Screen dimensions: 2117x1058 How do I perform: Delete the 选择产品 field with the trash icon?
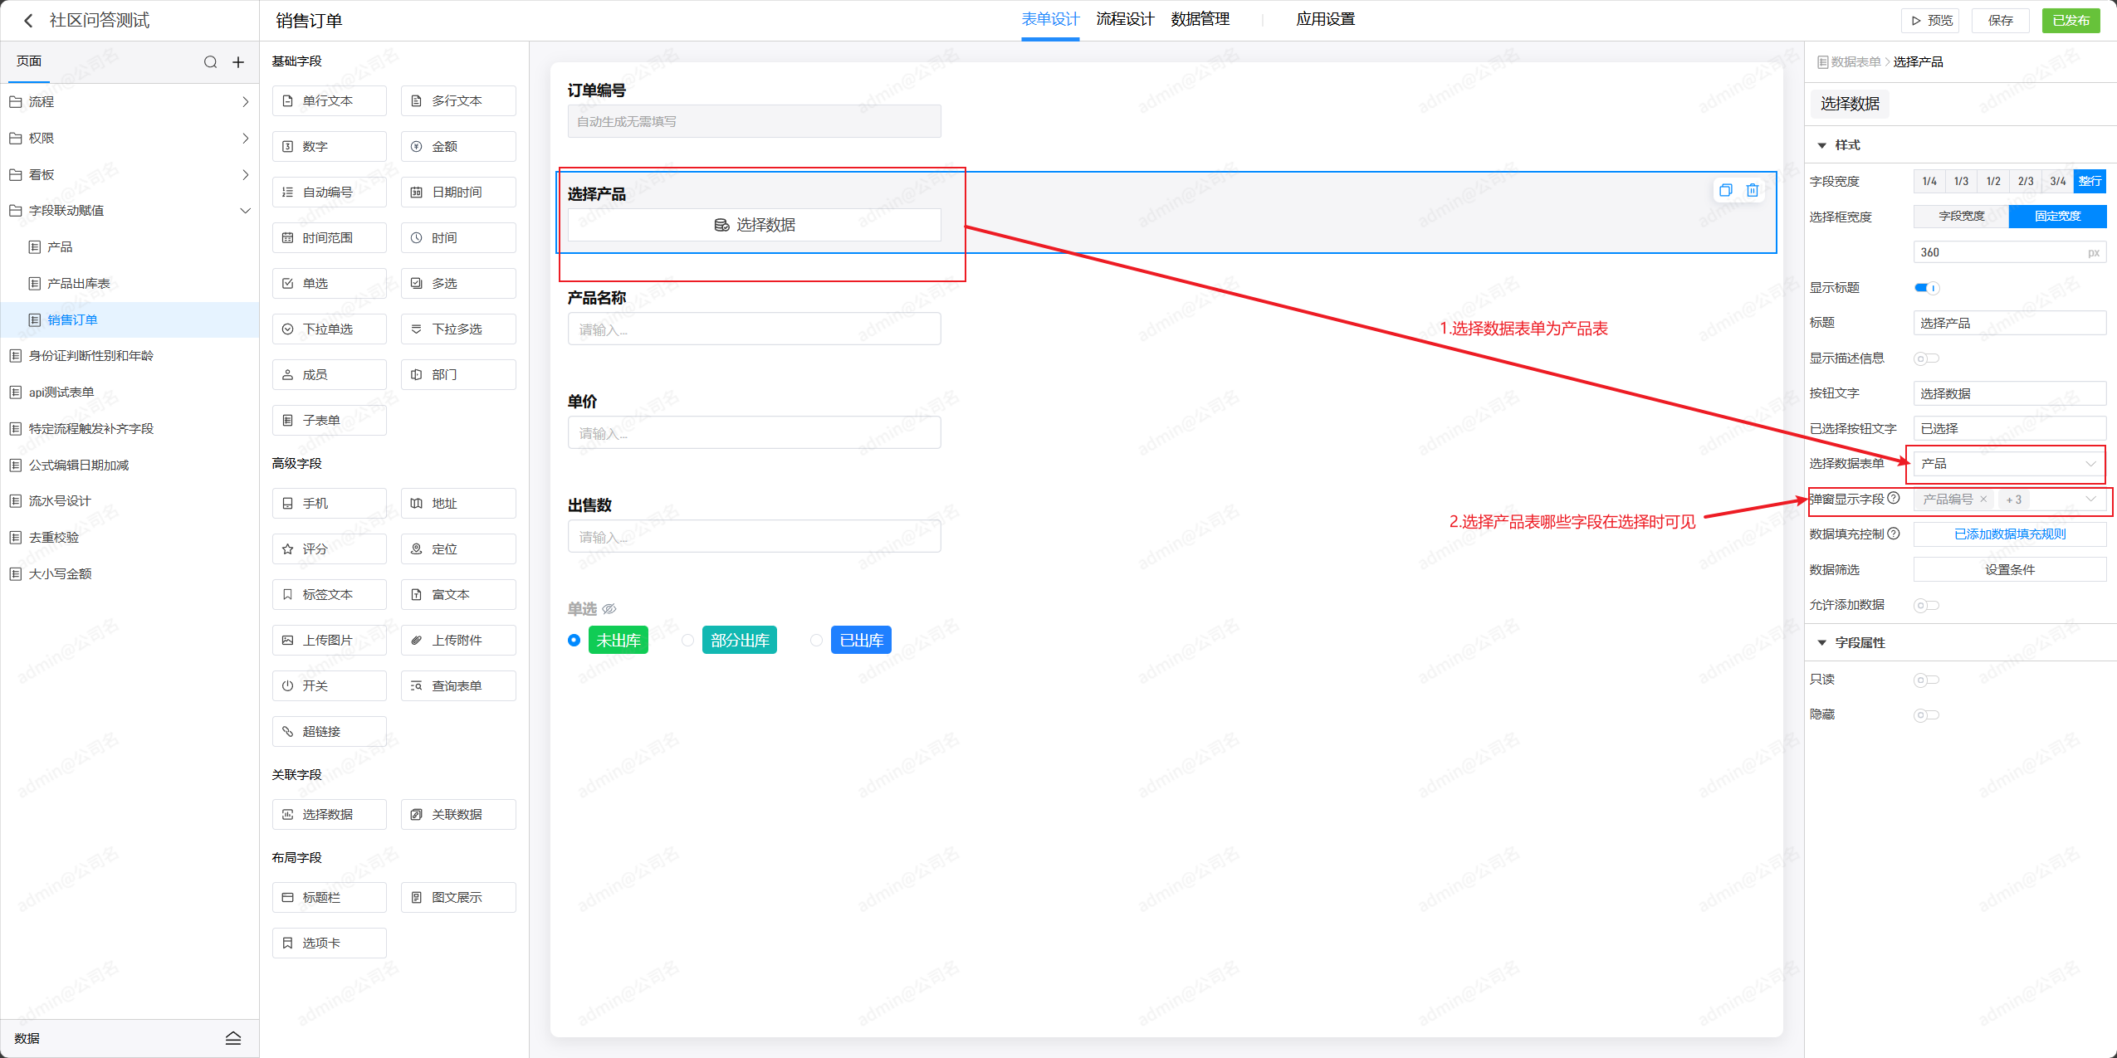[x=1752, y=191]
